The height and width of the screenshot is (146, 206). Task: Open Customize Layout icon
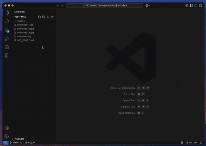[187, 5]
